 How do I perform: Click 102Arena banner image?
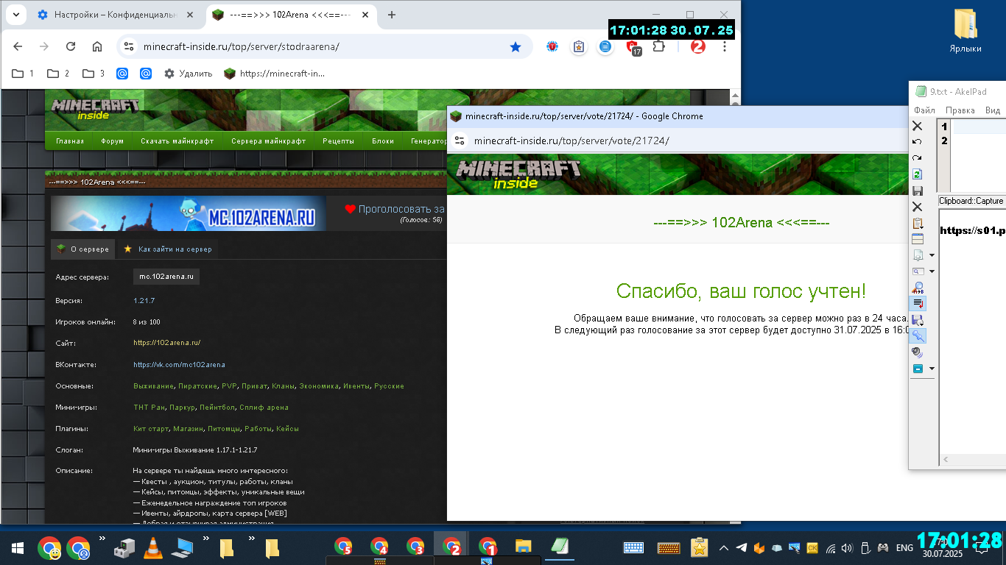(189, 213)
